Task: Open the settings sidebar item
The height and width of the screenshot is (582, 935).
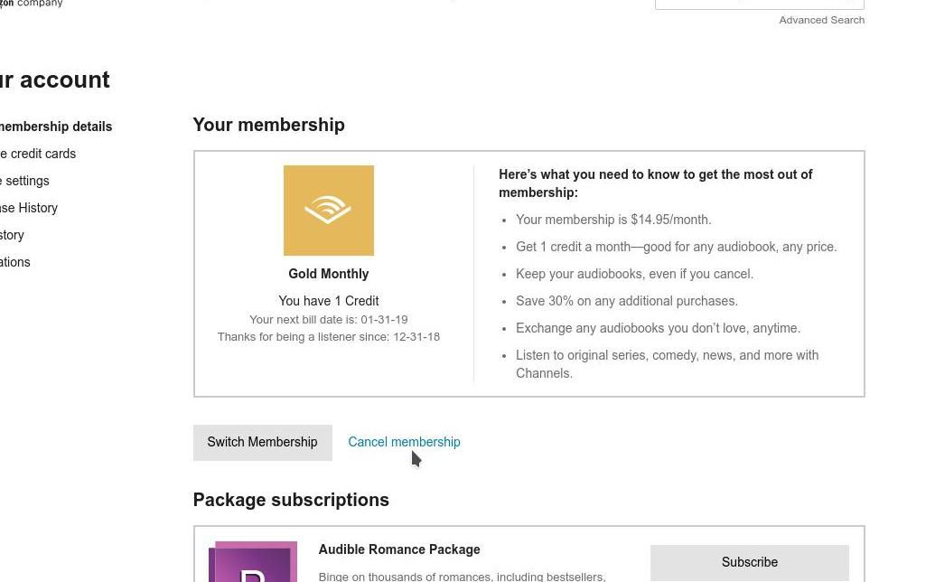Action: [24, 181]
